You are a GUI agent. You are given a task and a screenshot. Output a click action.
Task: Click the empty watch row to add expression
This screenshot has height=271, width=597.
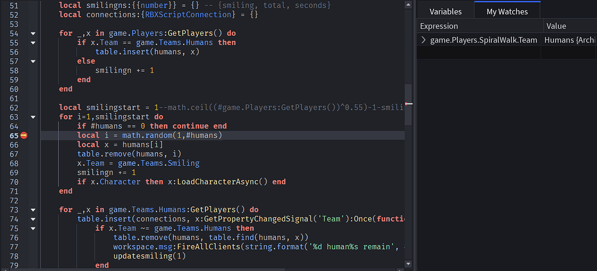[479, 53]
